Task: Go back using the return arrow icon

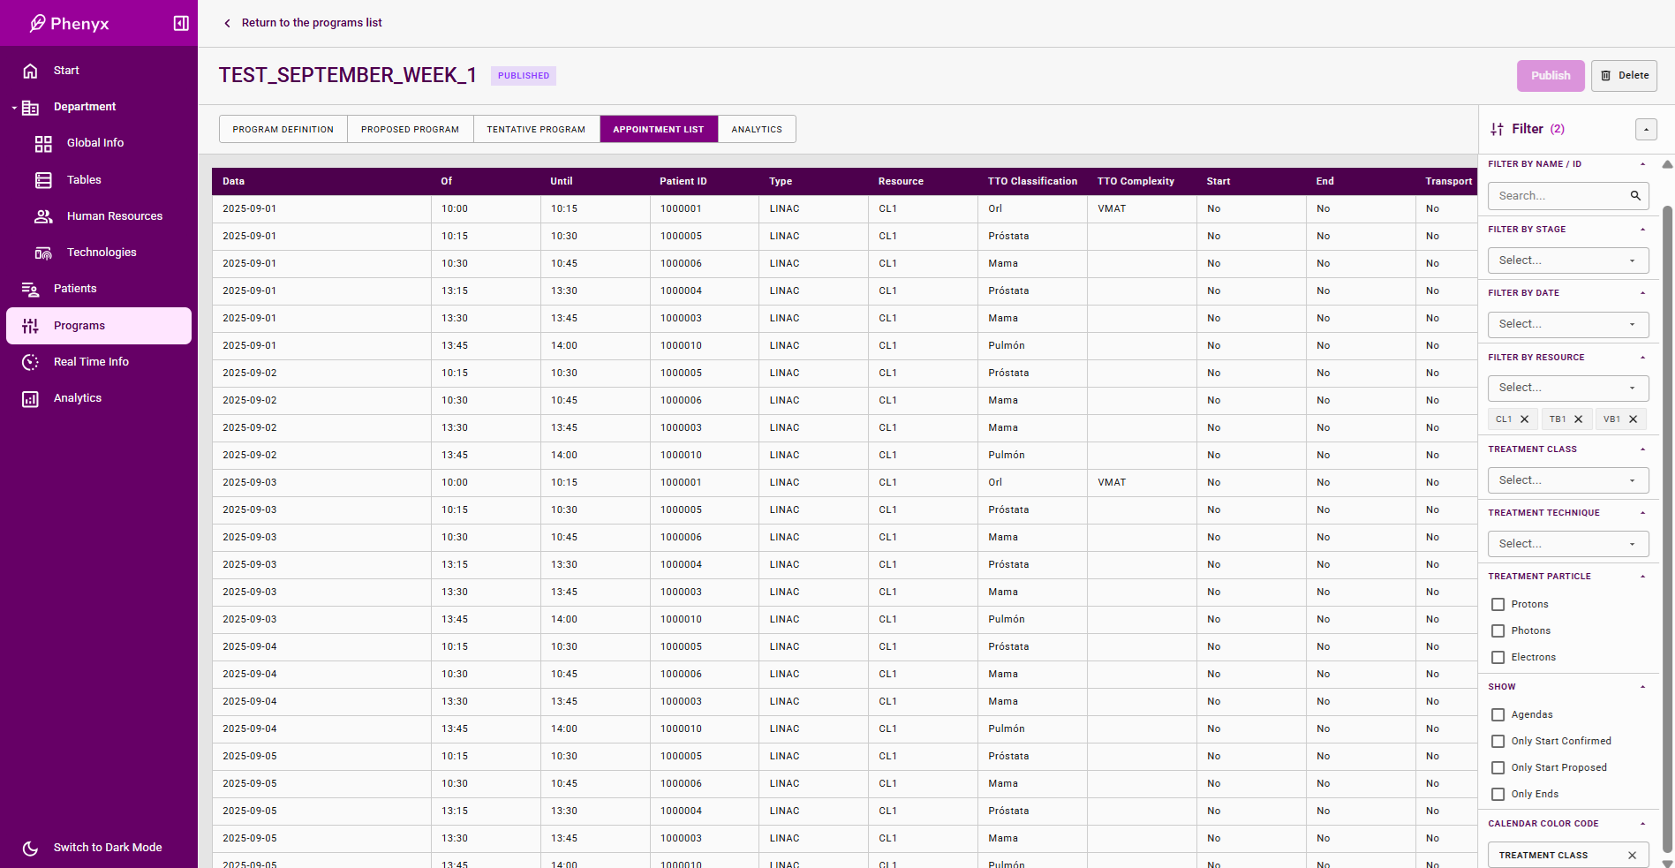Action: click(227, 23)
